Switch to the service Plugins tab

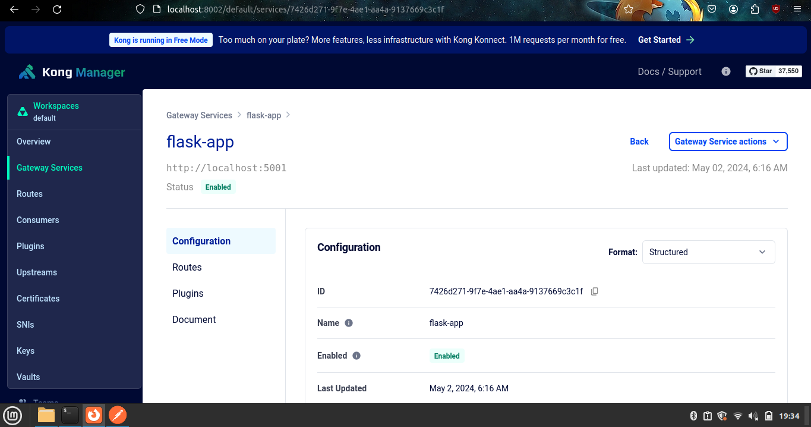pos(221,293)
